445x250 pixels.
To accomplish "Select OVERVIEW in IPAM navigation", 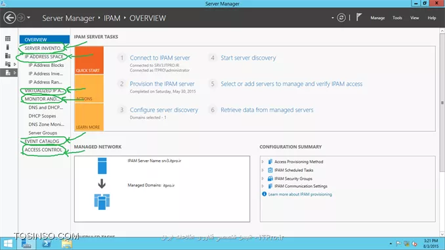I will click(x=45, y=39).
